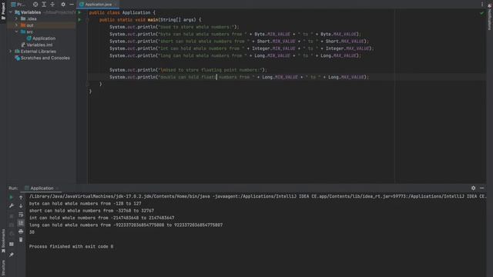Expand the .idea folder
Screen dimensions: 493x277
tap(16, 18)
